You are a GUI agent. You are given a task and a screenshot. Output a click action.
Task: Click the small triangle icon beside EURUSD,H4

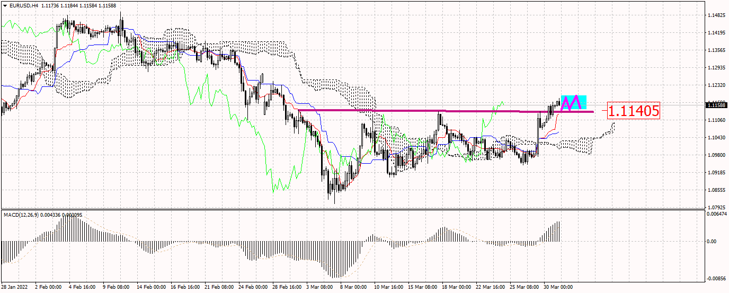click(x=5, y=5)
